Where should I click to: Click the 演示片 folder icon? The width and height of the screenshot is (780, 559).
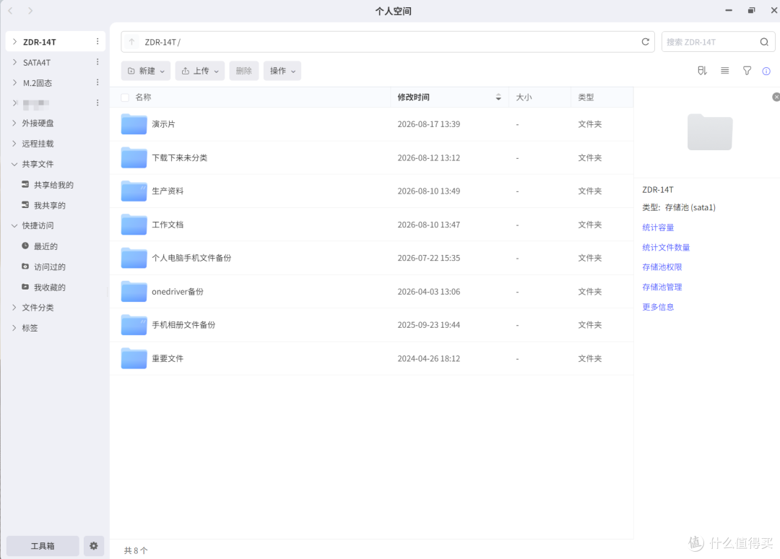pyautogui.click(x=134, y=123)
